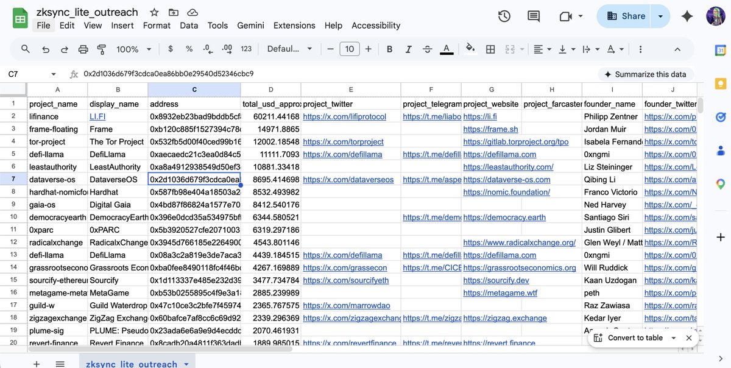Click the move to folder icon

174,12
